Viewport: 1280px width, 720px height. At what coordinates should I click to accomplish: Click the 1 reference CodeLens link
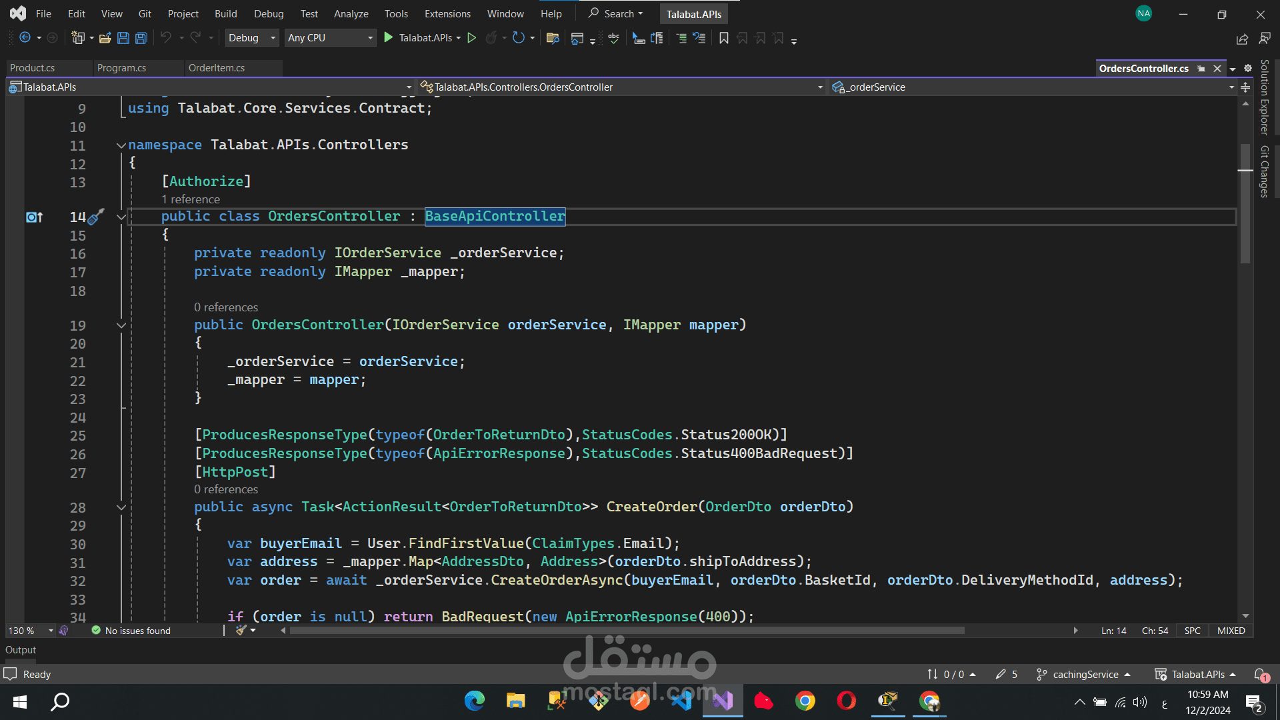point(191,199)
